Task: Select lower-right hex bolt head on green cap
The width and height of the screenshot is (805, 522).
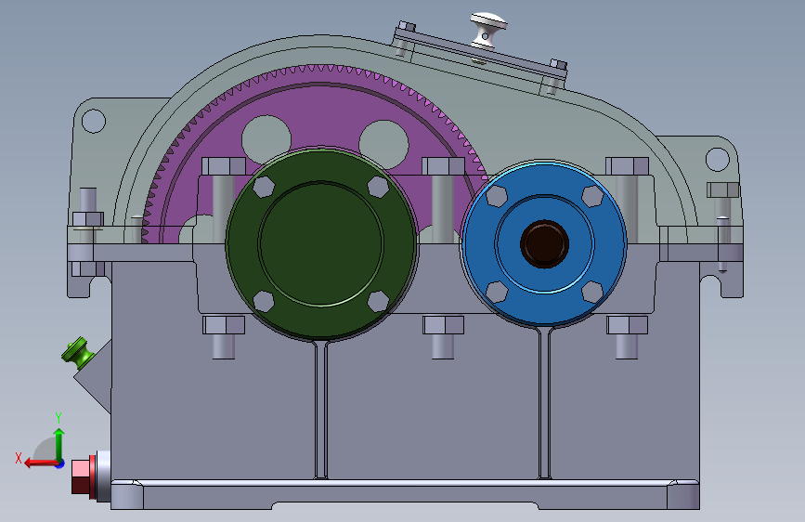Action: pyautogui.click(x=379, y=301)
